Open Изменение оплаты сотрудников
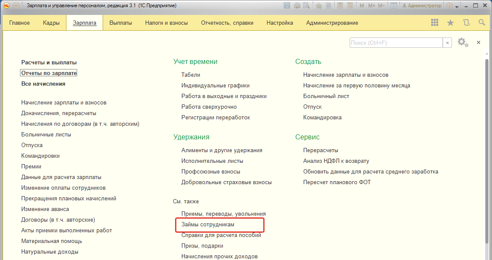Image resolution: width=492 pixels, height=260 pixels. tap(63, 188)
